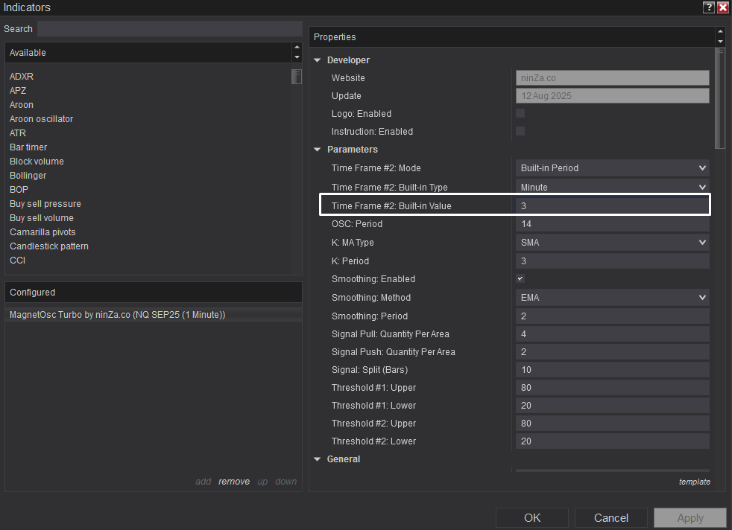Screen dimensions: 732x530
Task: Click the help question mark icon
Action: pos(708,7)
